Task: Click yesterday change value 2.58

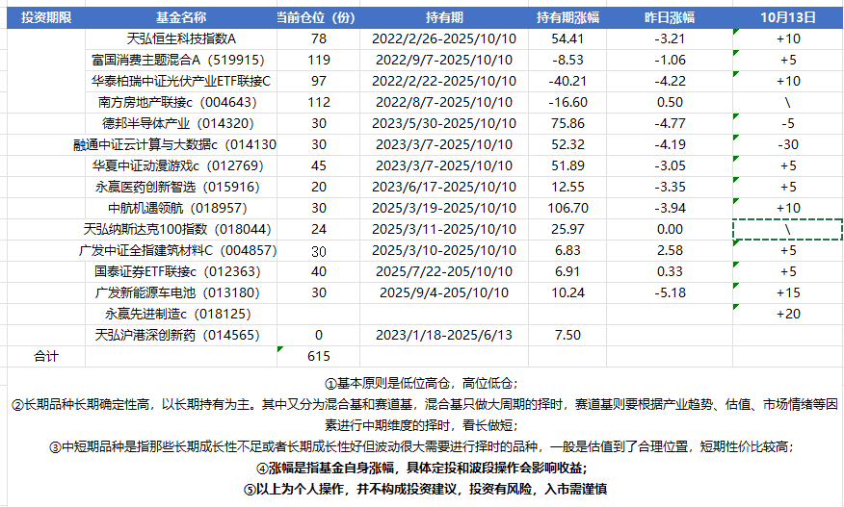Action: pos(670,250)
